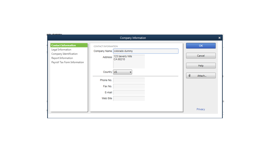This screenshot has width=271, height=152.
Task: Expand the Country dropdown showing US
Action: 122,72
